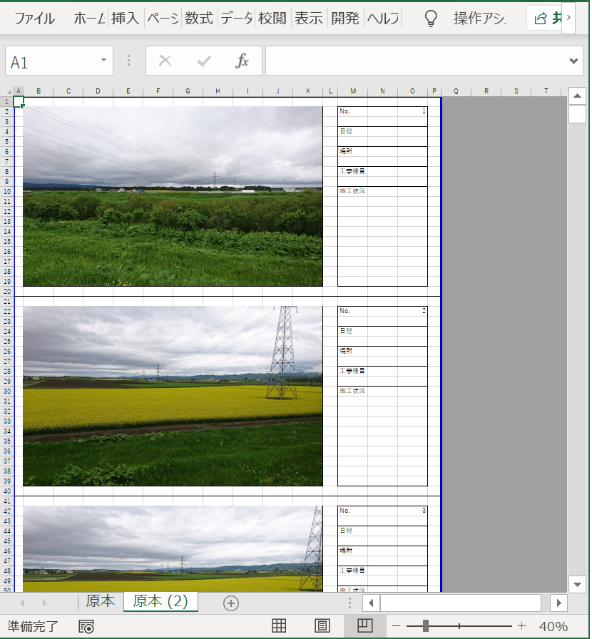Expand the formula bar

(574, 61)
